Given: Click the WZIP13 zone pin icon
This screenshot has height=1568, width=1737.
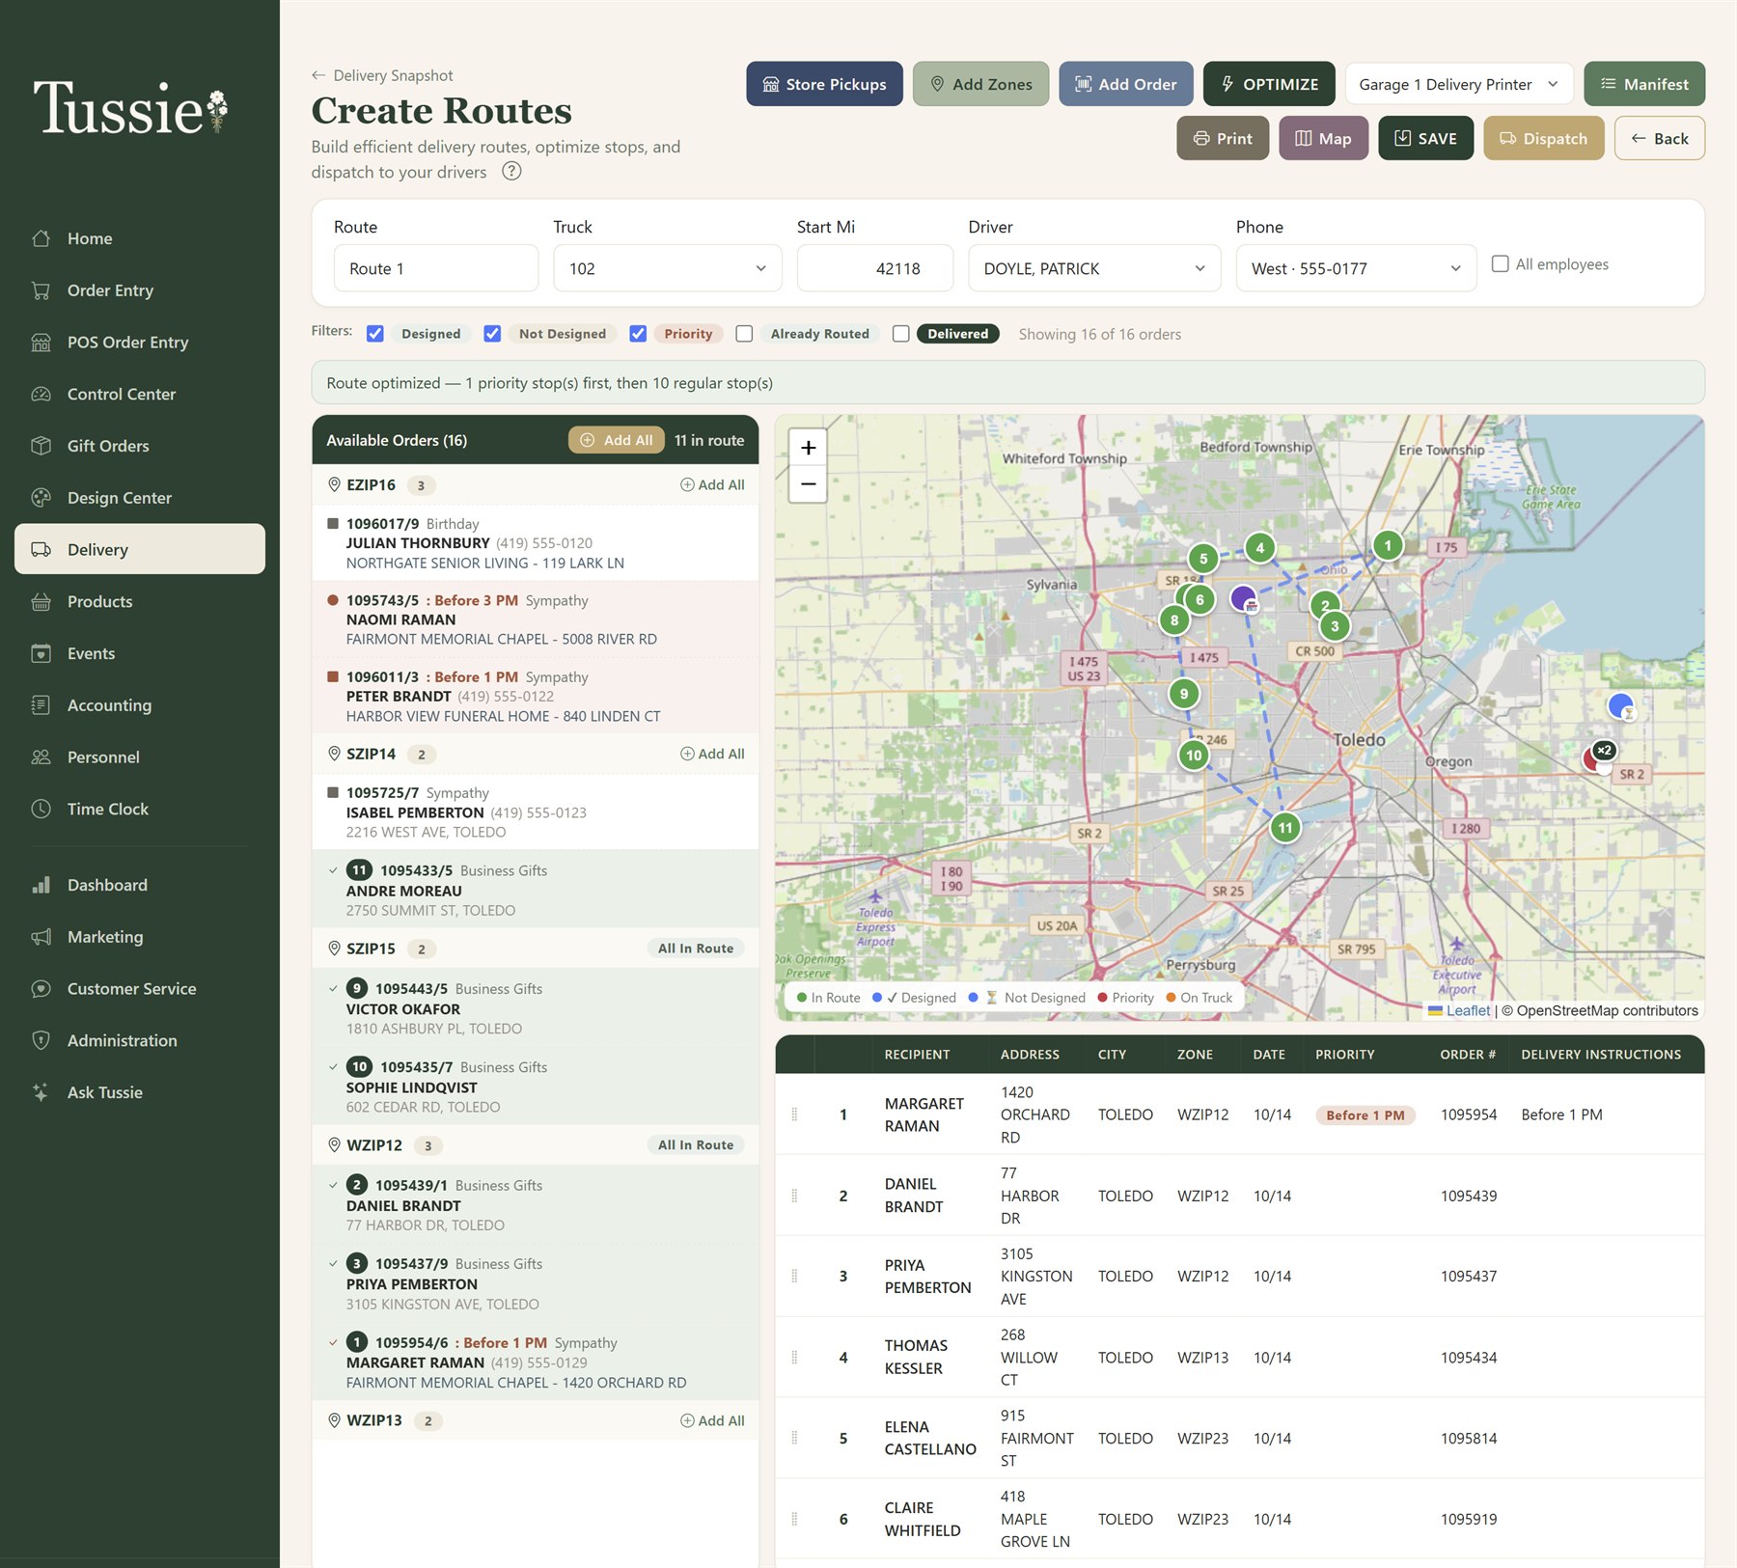Looking at the screenshot, I should (334, 1420).
